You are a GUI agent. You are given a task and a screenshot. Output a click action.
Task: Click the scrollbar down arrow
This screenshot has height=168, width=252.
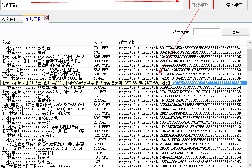[x=250, y=165]
